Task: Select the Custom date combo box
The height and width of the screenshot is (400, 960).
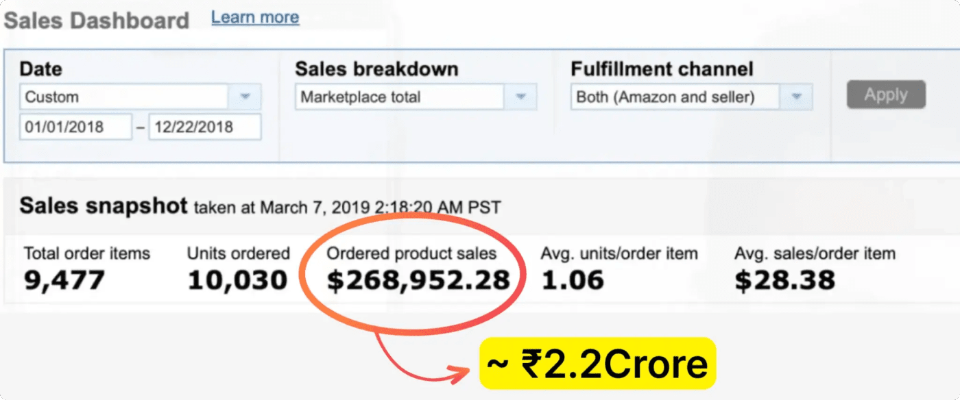Action: 123,97
